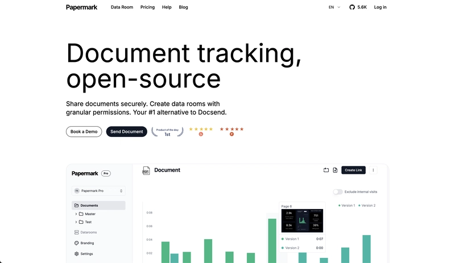Click the Documents folder icon

coord(77,205)
